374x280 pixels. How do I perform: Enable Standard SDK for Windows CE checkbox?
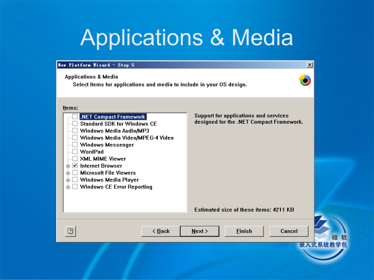(x=75, y=124)
